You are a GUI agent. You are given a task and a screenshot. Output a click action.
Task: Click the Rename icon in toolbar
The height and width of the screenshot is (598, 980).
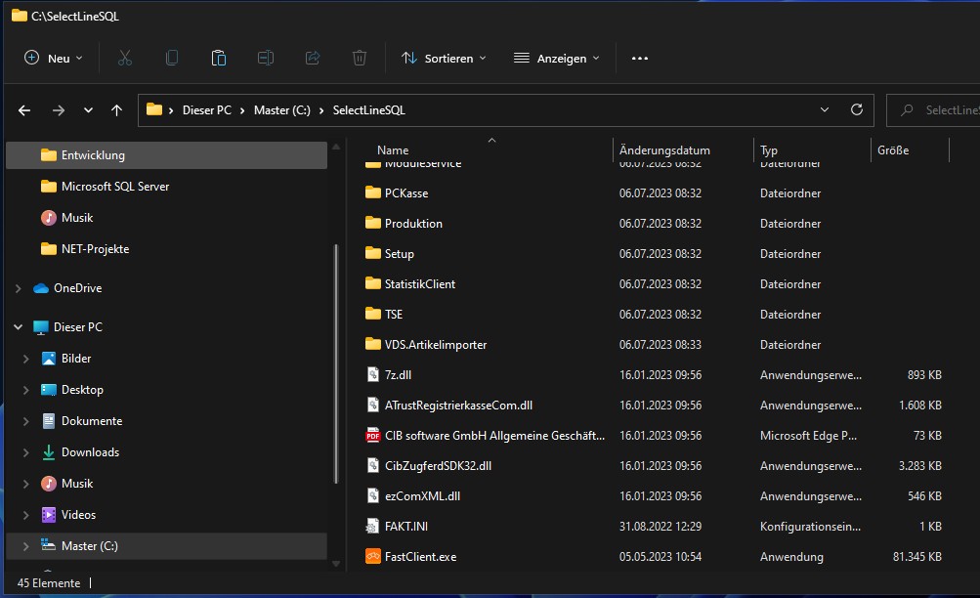click(266, 58)
